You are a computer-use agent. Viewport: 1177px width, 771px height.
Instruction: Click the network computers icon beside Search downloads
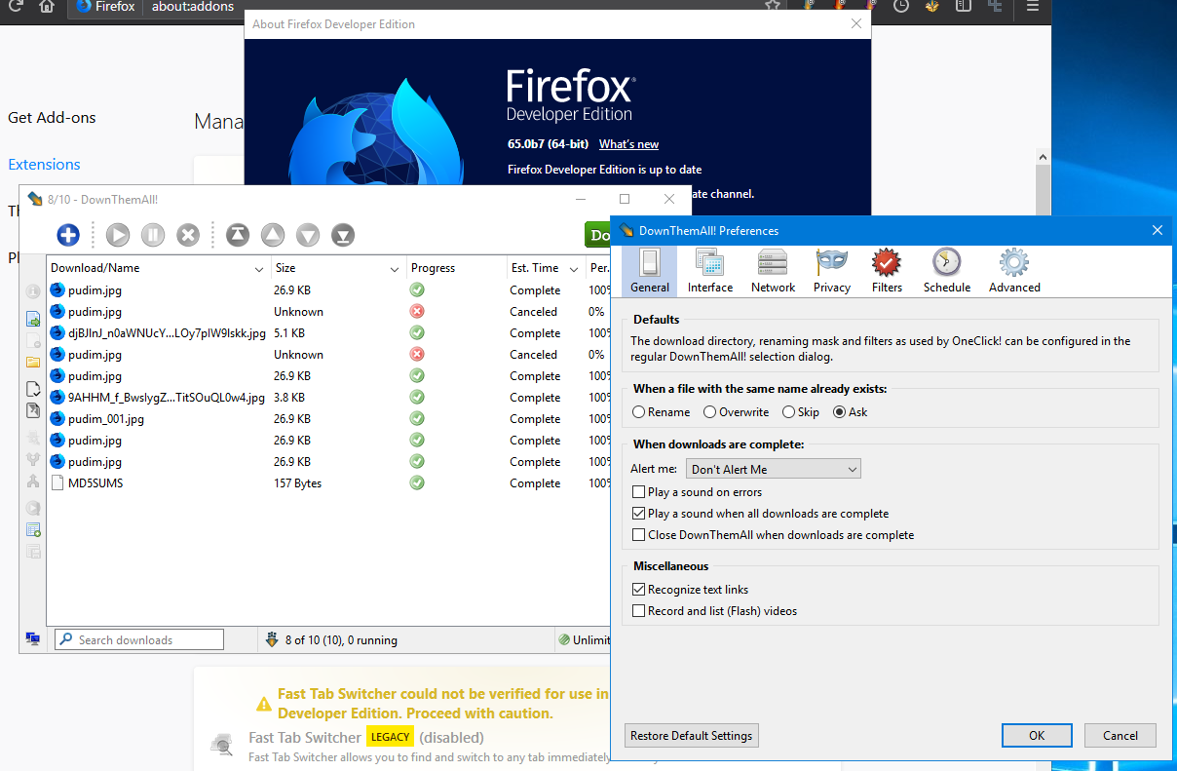coord(33,639)
